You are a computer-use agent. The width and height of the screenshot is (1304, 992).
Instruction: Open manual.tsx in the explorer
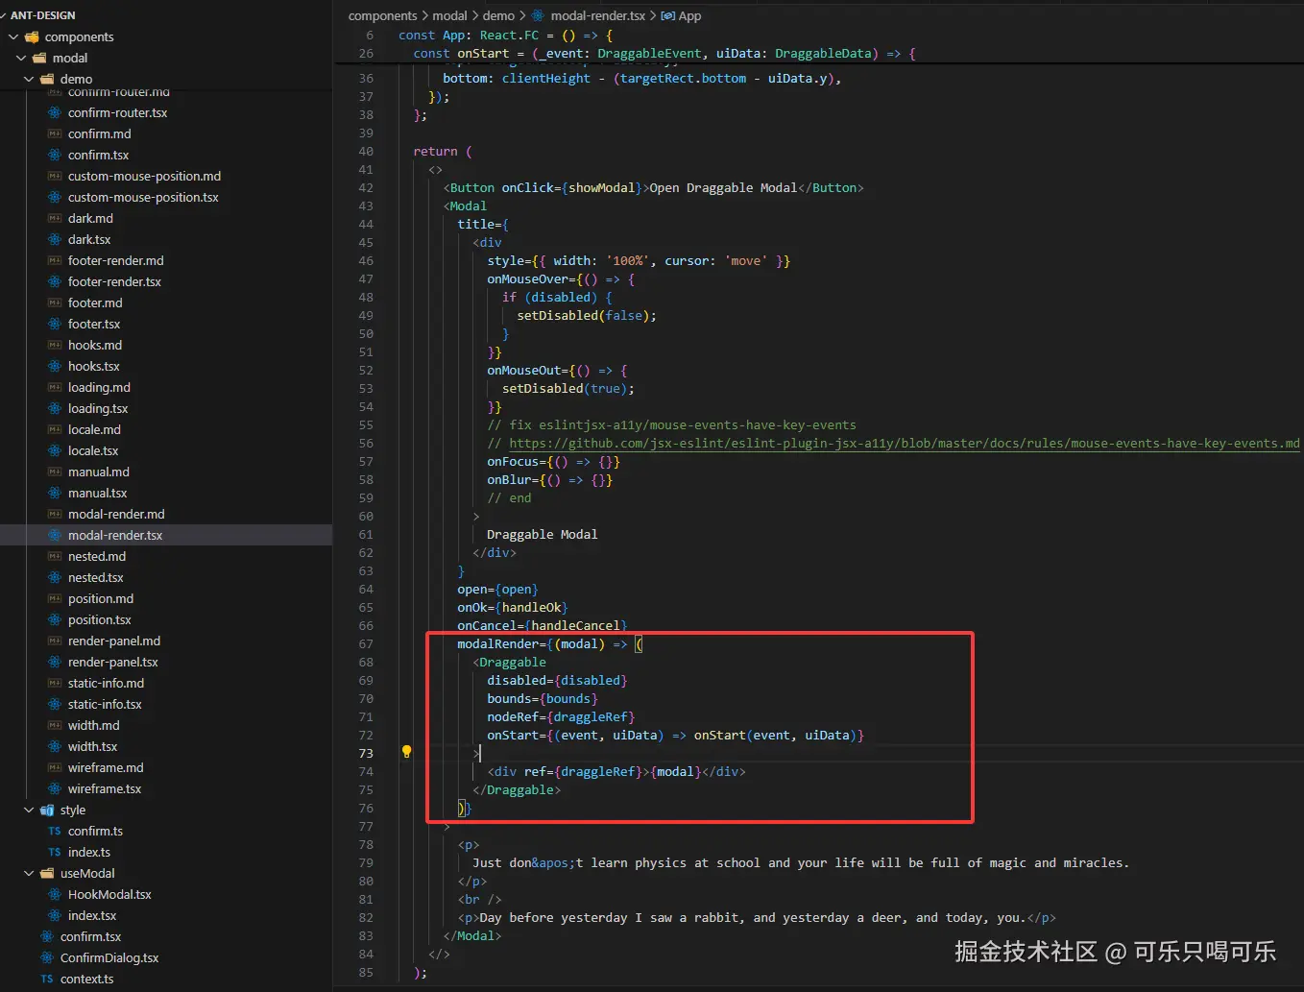pyautogui.click(x=97, y=493)
